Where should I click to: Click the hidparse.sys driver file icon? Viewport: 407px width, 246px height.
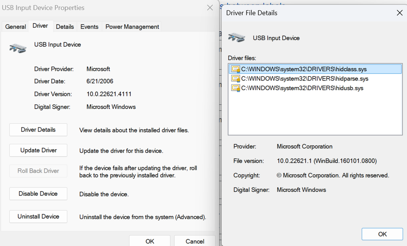[236, 78]
